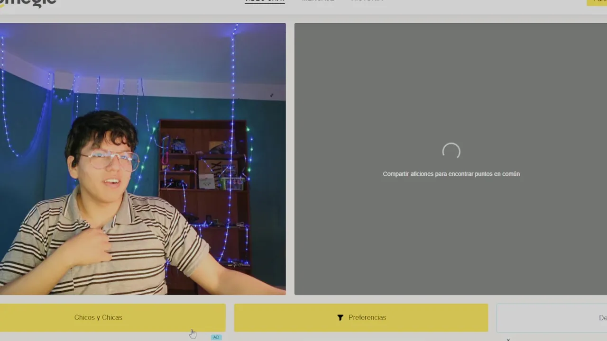Click the loading spinner in the stranger panel
The height and width of the screenshot is (341, 607).
[451, 152]
